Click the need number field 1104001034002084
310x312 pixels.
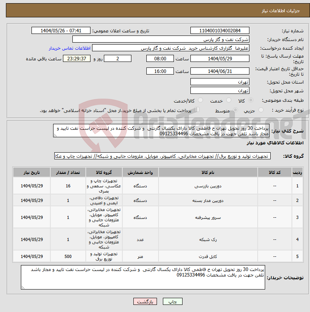pyautogui.click(x=220, y=31)
